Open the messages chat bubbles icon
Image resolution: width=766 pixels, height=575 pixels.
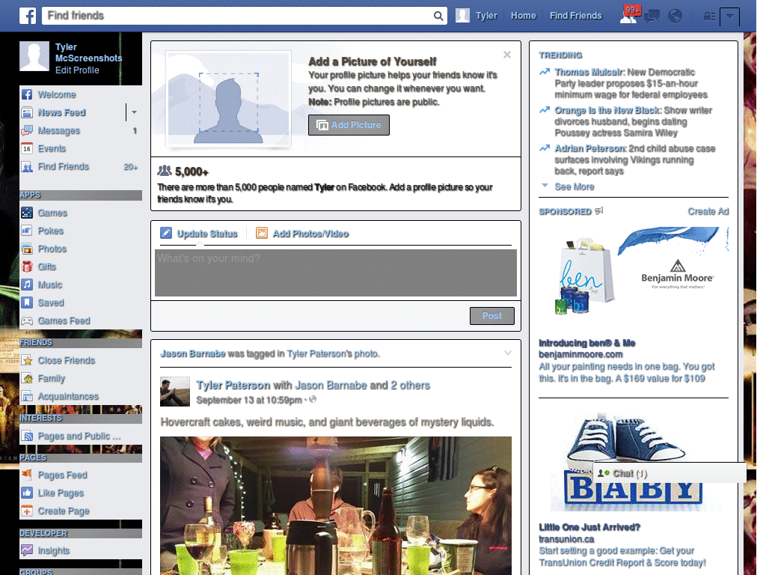coord(652,16)
